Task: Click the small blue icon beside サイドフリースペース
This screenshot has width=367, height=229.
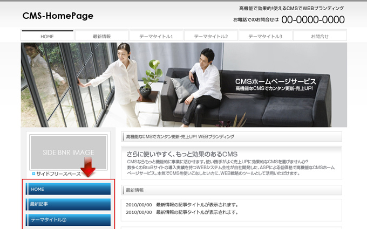Action: point(33,174)
